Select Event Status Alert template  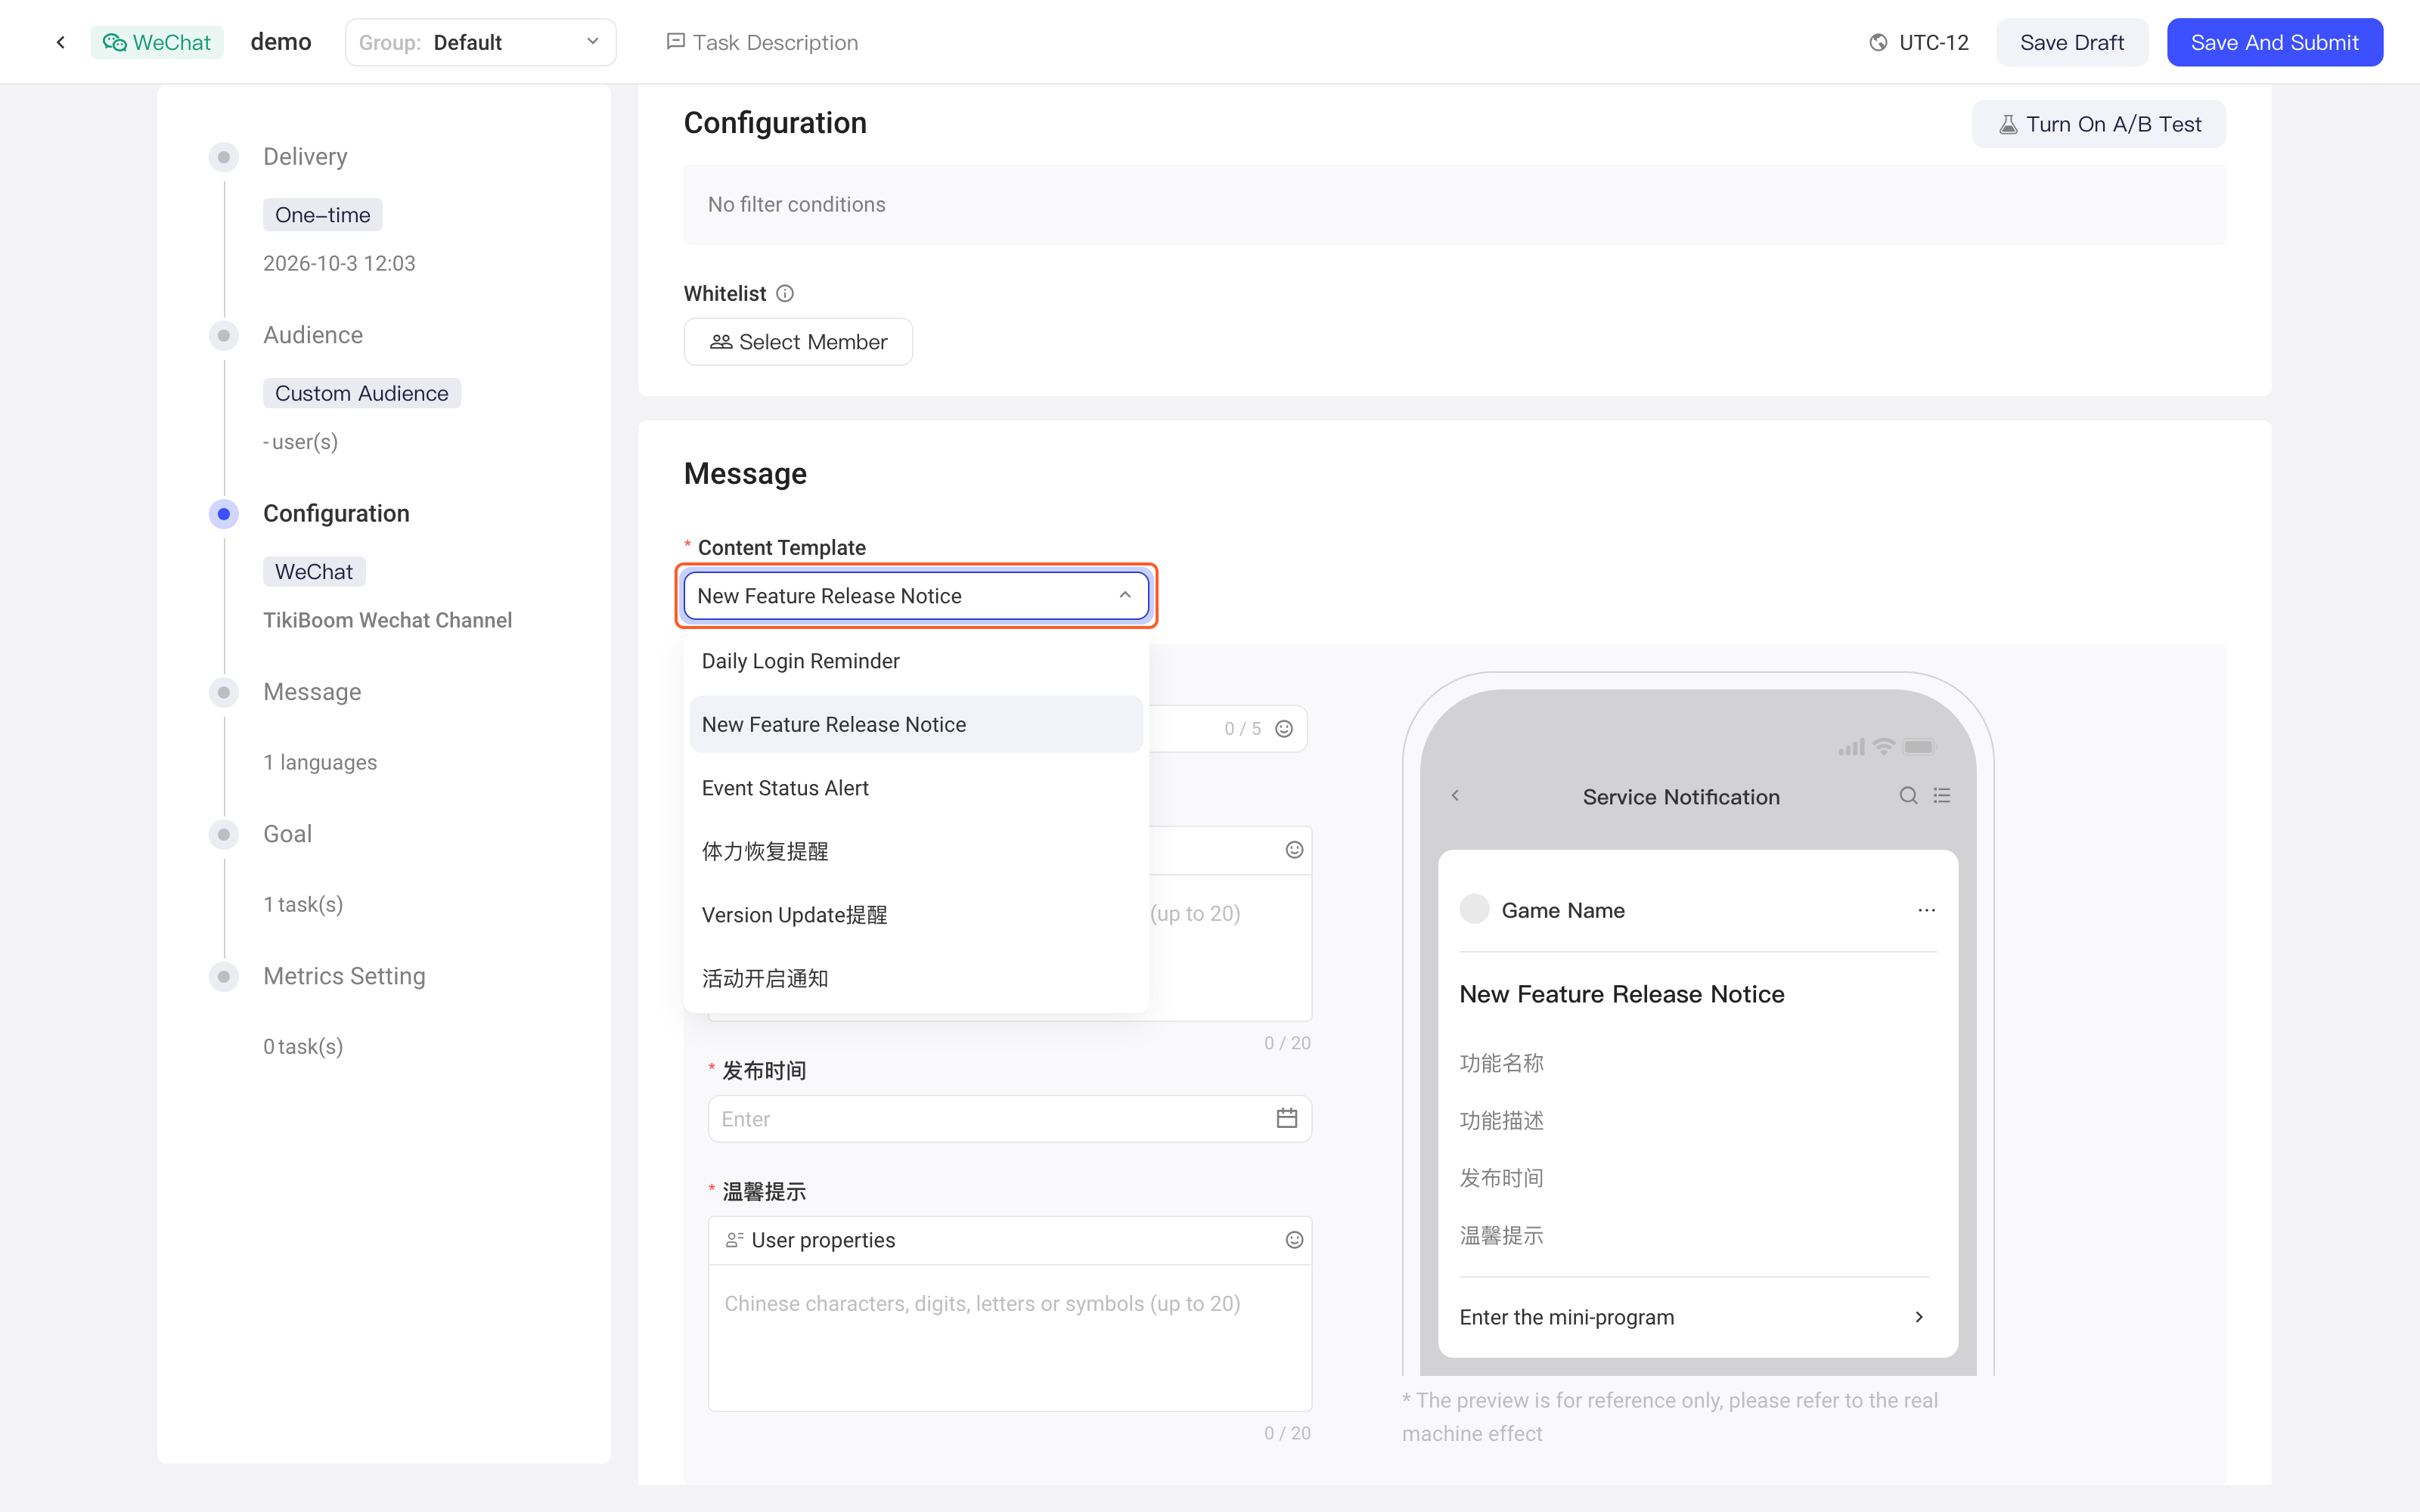click(x=916, y=788)
